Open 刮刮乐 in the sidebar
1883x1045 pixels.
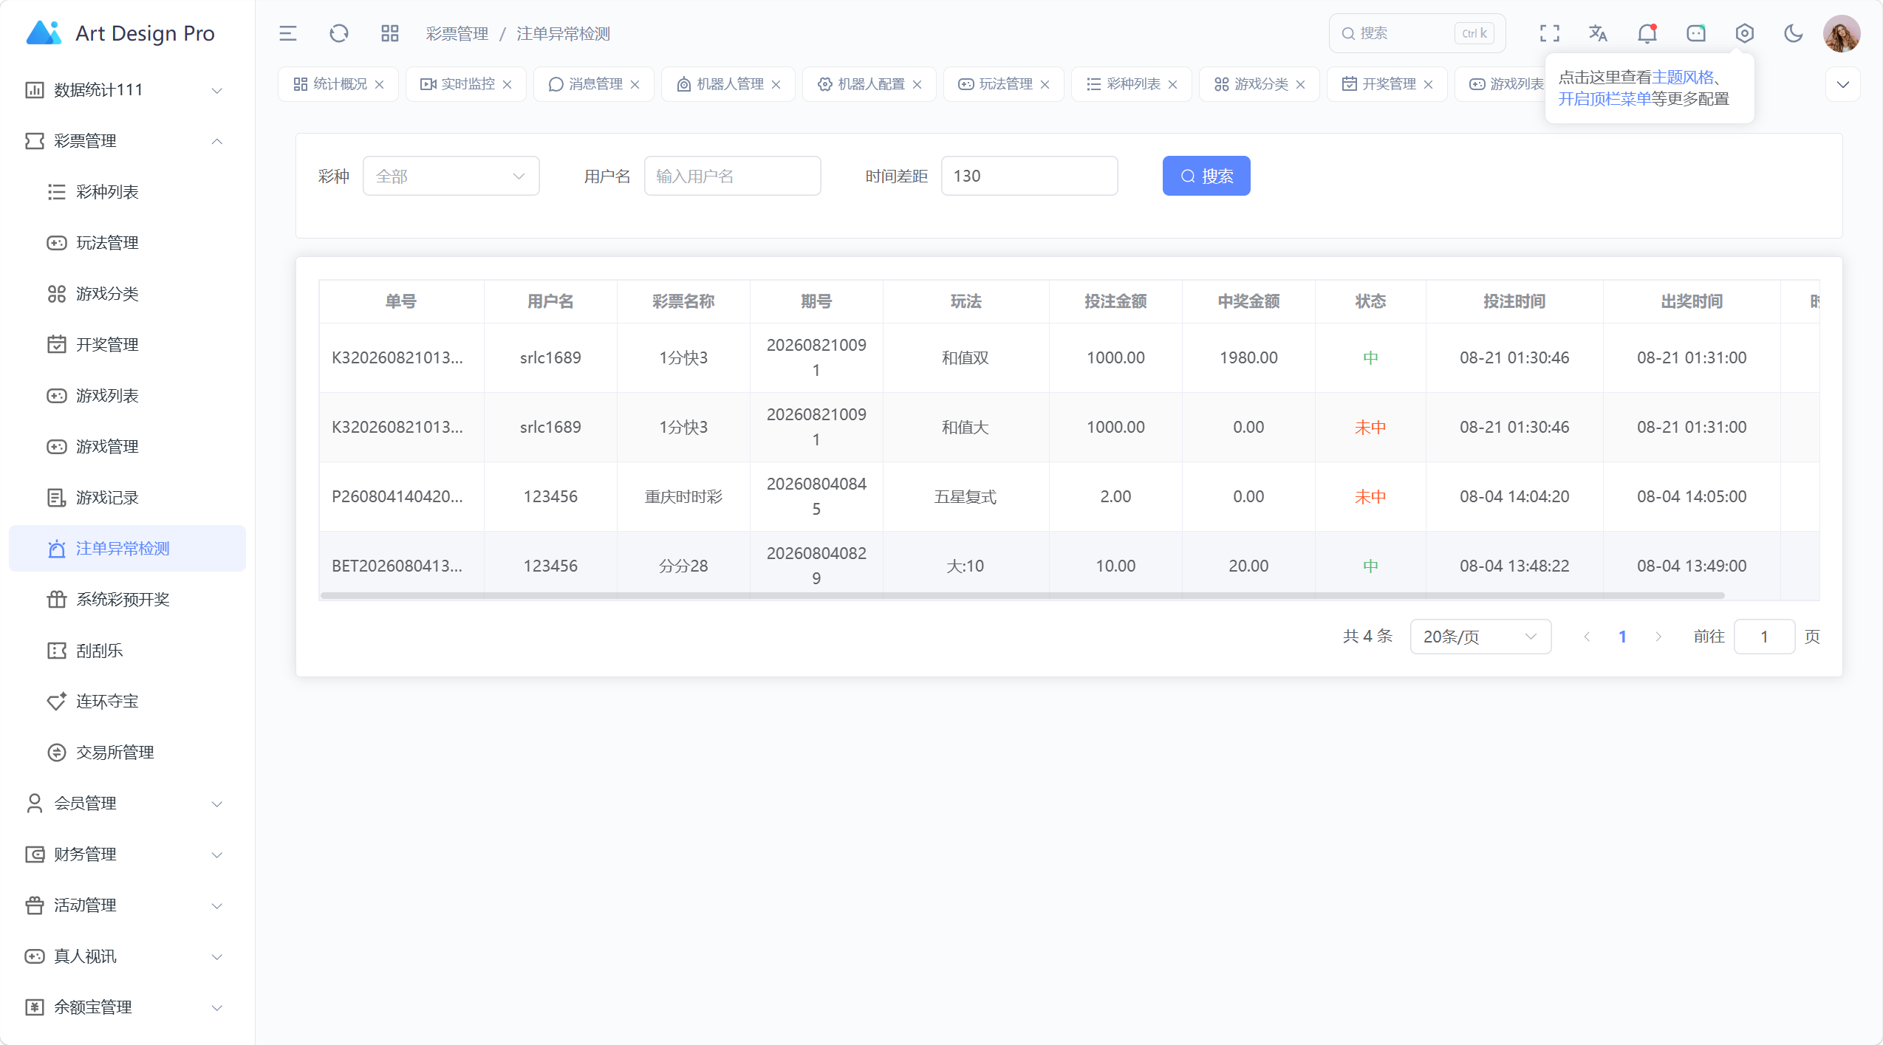pos(127,651)
